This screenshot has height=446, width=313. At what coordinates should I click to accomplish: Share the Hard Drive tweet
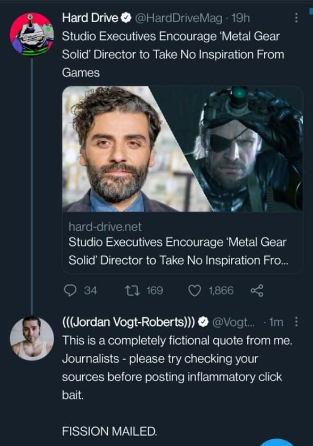(x=257, y=290)
